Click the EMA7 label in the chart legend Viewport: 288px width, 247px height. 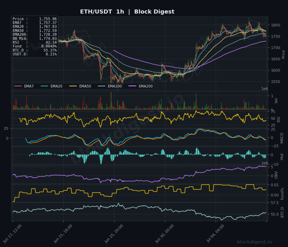point(29,86)
